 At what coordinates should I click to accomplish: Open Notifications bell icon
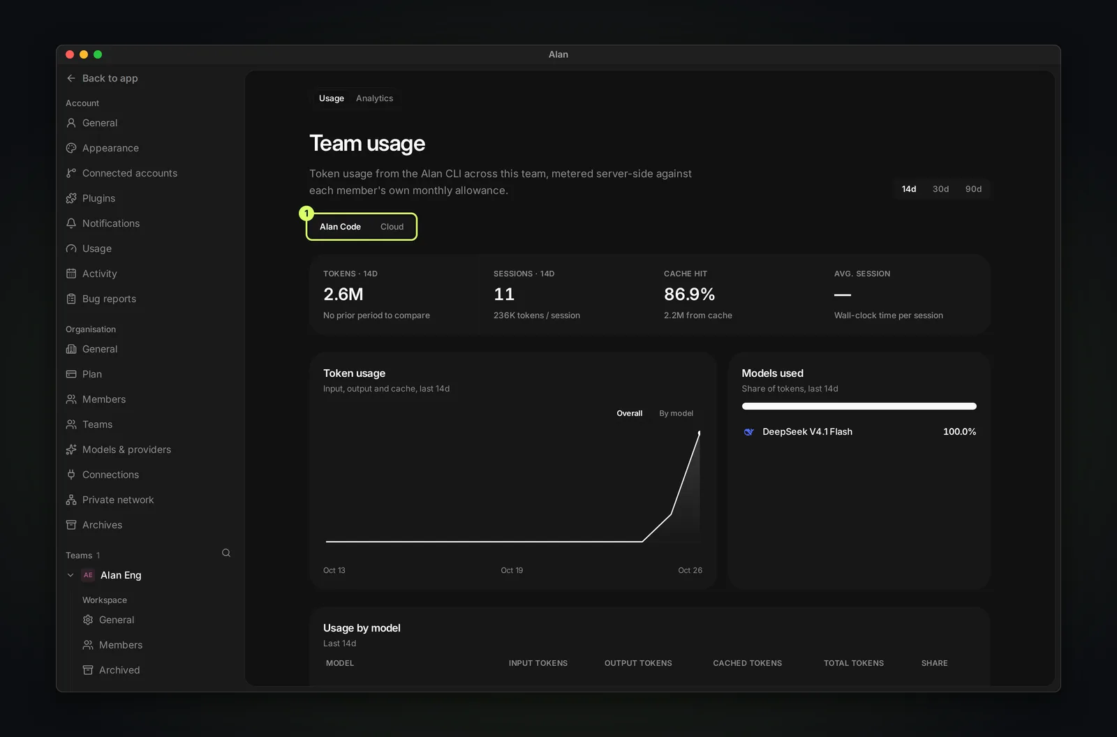[x=71, y=223]
